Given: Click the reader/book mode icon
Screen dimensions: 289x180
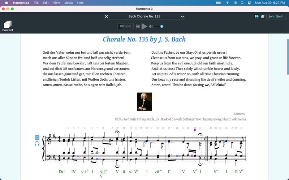Looking at the screenshot, I should 256,17.
